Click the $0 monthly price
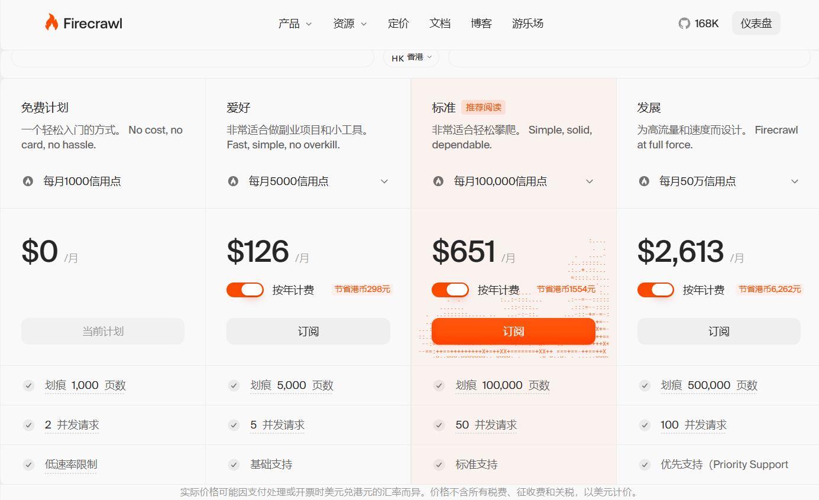The width and height of the screenshot is (819, 500). coord(40,251)
